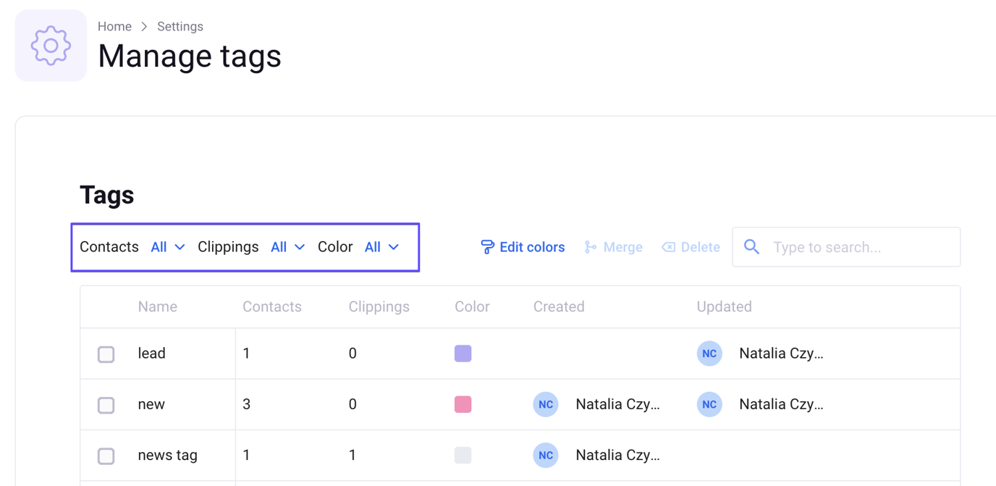Open Settings from the breadcrumb

[x=180, y=26]
